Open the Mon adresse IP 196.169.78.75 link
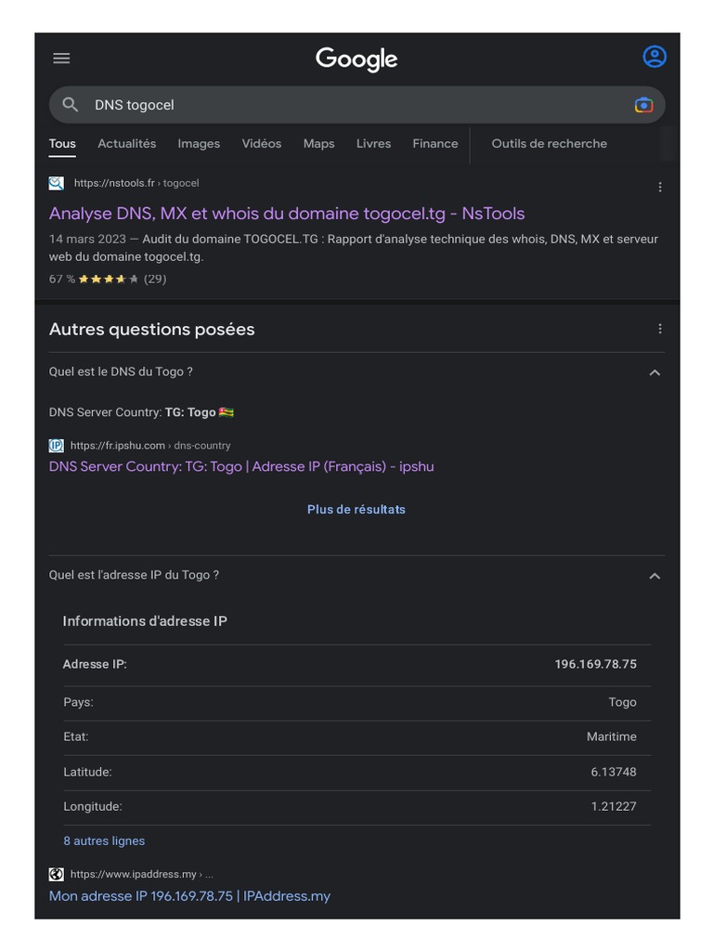This screenshot has width=713, height=951. tap(189, 896)
